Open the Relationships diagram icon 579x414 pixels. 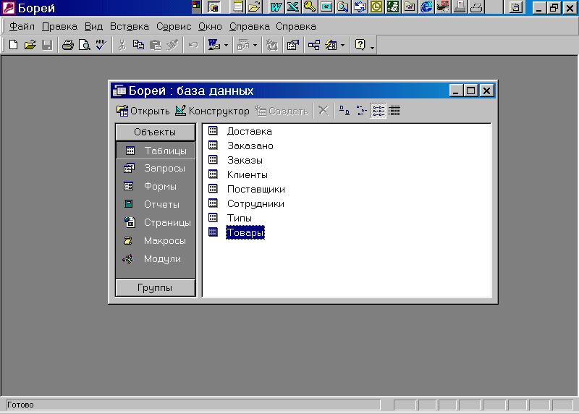pyautogui.click(x=314, y=45)
